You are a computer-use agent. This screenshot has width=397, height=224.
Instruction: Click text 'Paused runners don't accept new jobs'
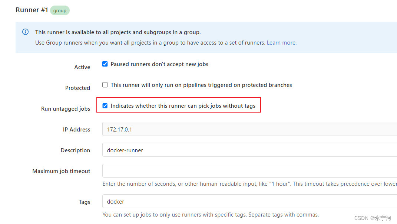159,64
